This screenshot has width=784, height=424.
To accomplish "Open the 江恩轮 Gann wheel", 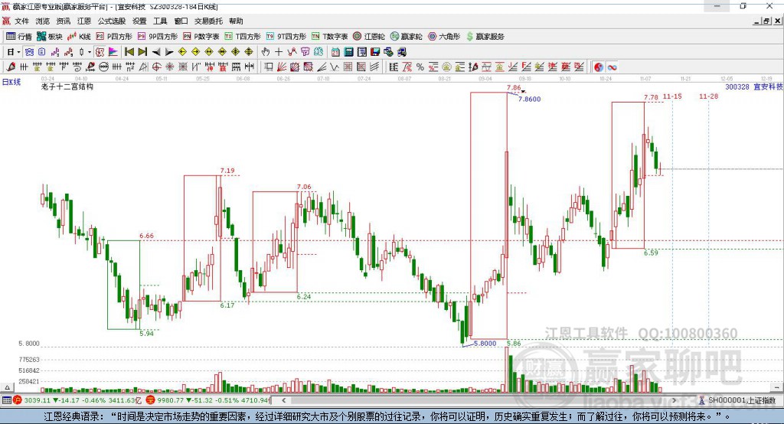I will [x=369, y=37].
